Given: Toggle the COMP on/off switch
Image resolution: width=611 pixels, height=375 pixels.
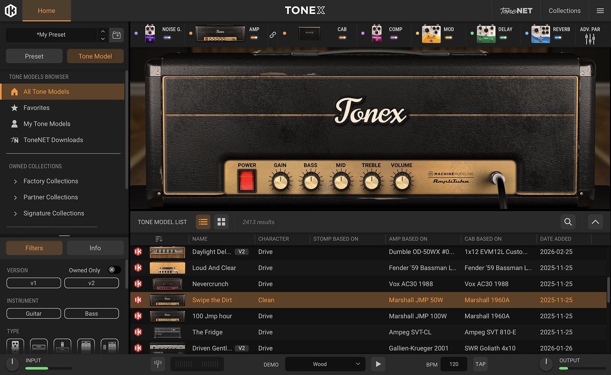Looking at the screenshot, I should (394, 37).
